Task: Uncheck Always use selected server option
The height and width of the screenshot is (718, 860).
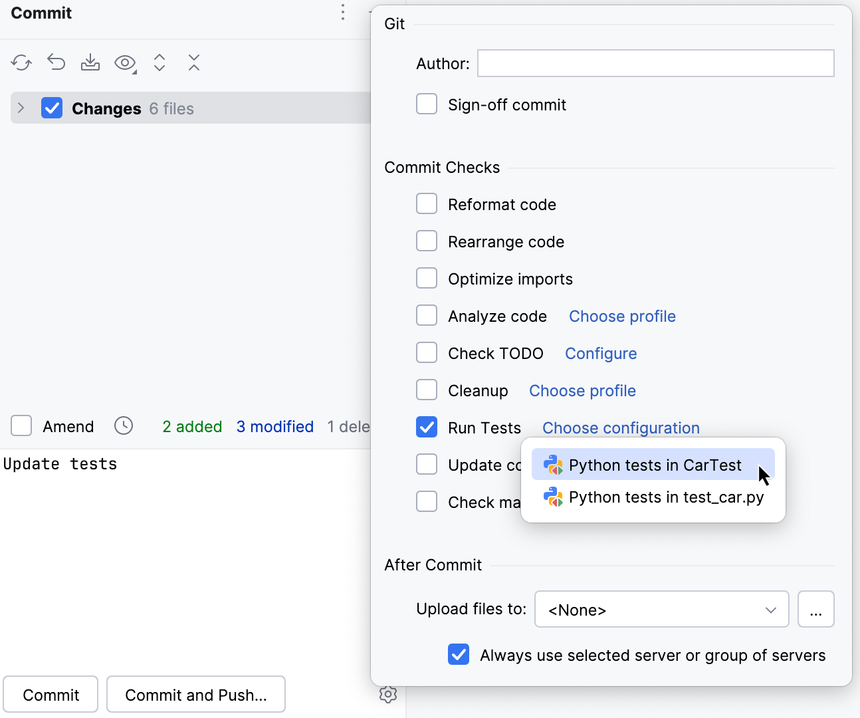Action: pyautogui.click(x=459, y=655)
